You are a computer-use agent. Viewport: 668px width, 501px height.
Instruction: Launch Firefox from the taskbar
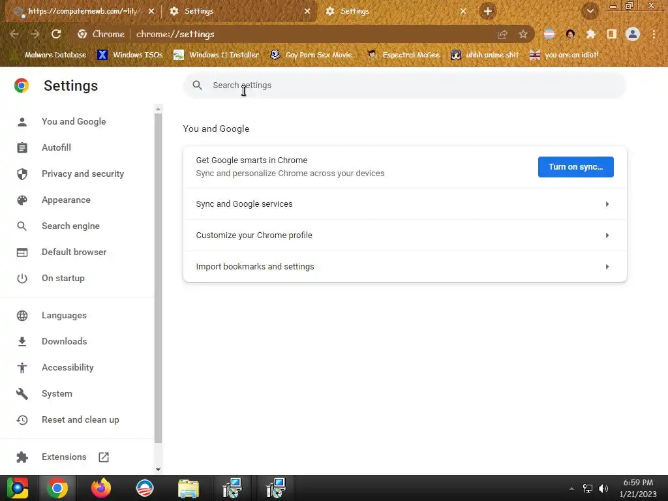tap(101, 488)
